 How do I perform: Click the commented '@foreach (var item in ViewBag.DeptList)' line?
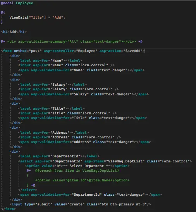[x=73, y=171]
